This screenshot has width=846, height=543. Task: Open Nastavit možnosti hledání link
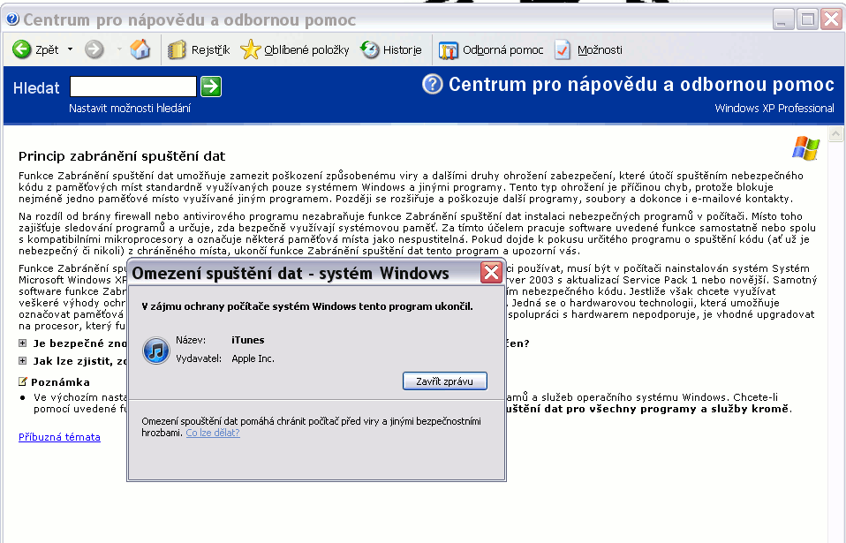130,109
